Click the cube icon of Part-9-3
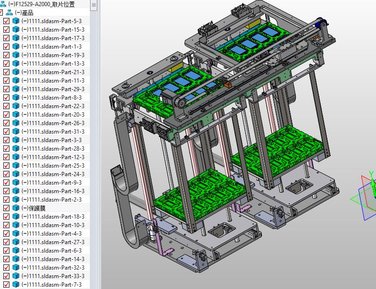 (16, 182)
